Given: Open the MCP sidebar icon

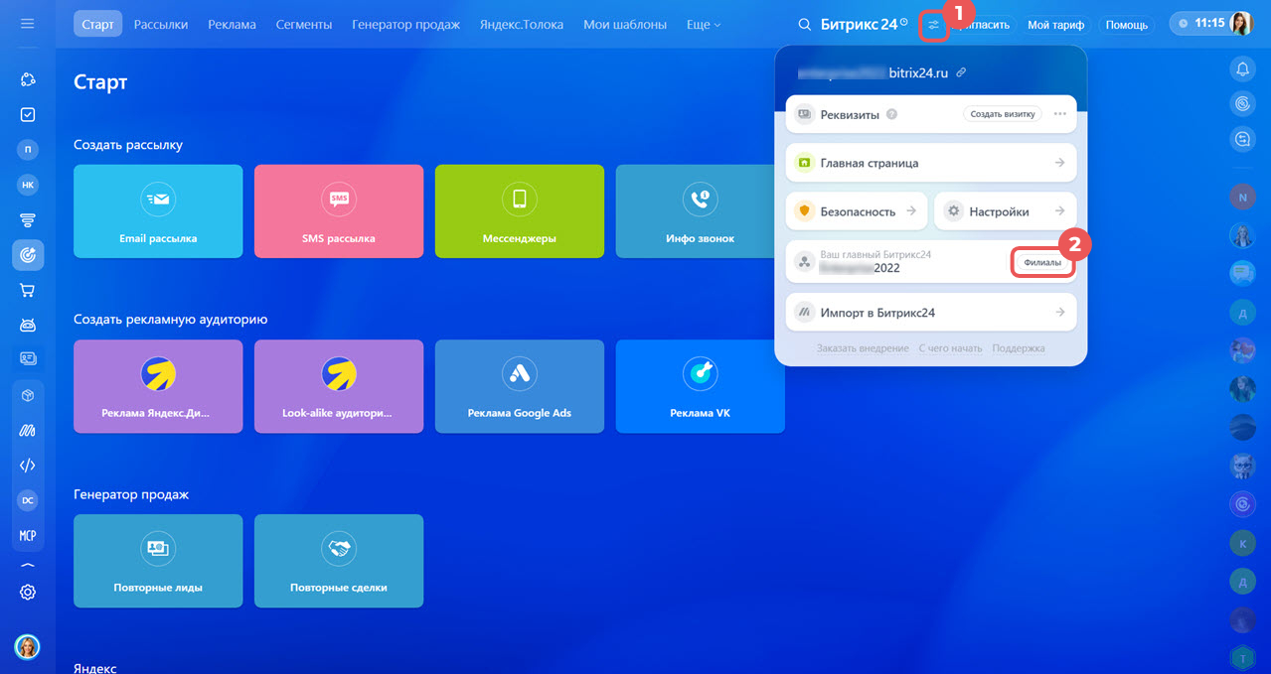Looking at the screenshot, I should pos(28,535).
